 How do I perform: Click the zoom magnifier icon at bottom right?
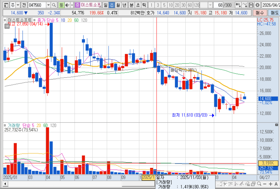259,184
